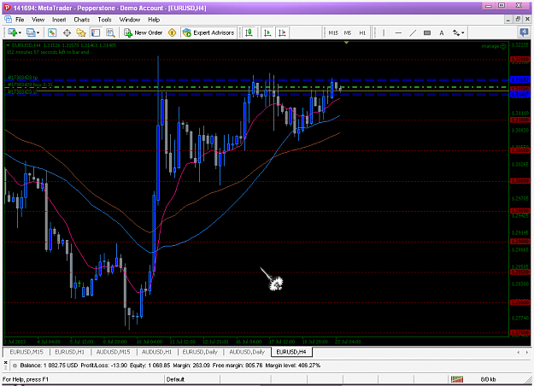Image resolution: width=534 pixels, height=386 pixels.
Task: Open the Tools menu
Action: [104, 20]
